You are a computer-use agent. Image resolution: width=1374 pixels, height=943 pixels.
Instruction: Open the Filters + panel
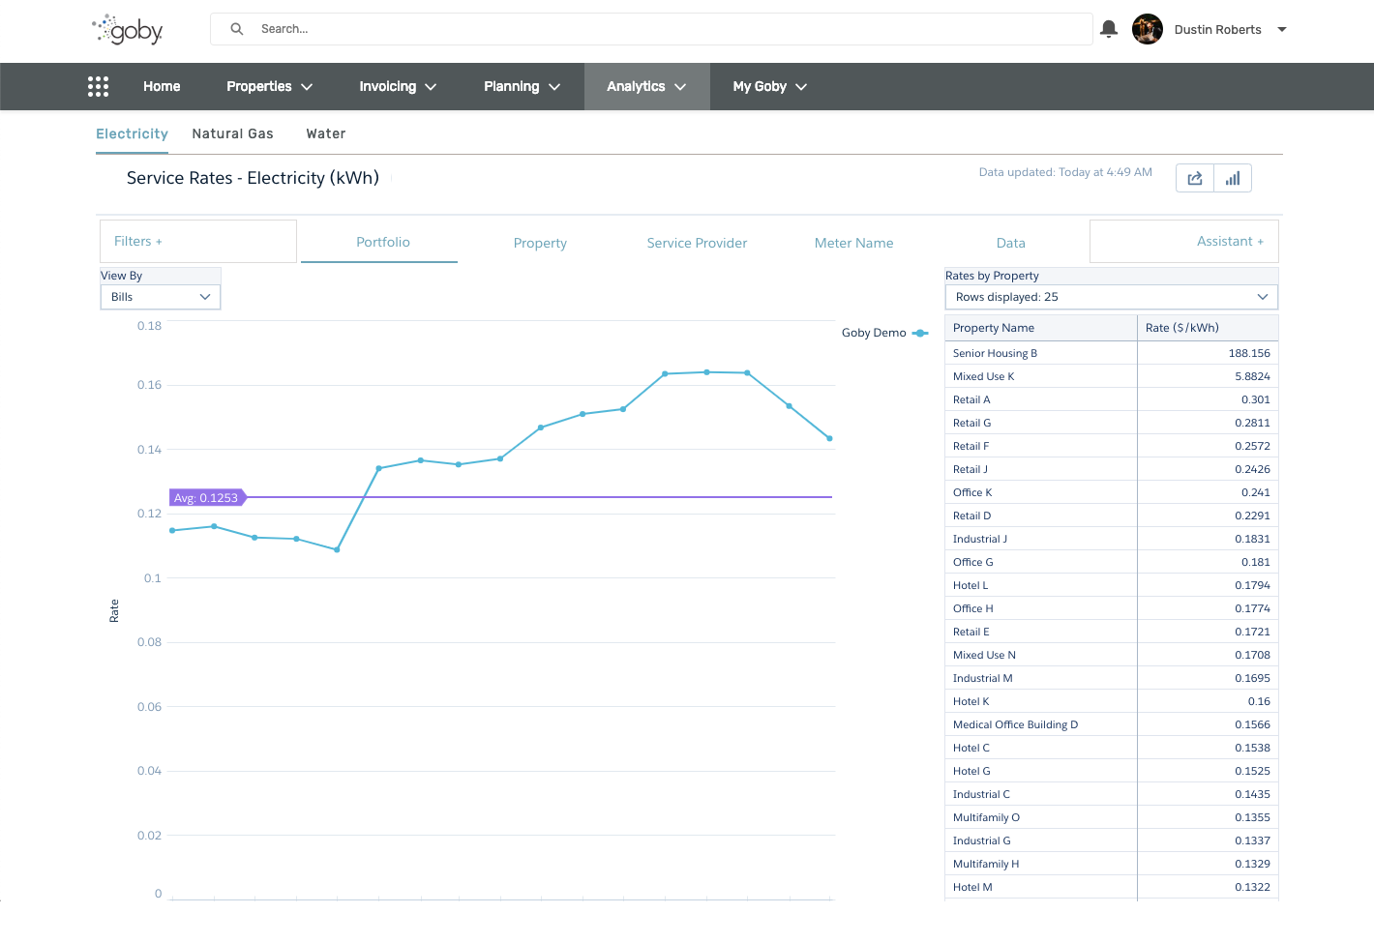coord(138,242)
